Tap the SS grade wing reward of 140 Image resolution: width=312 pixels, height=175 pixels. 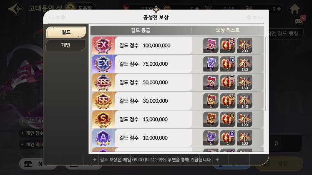(x=244, y=101)
